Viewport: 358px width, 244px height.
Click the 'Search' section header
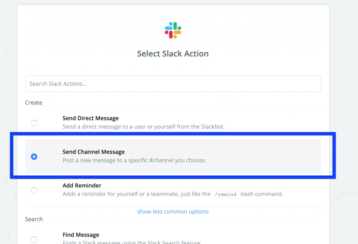coord(34,219)
